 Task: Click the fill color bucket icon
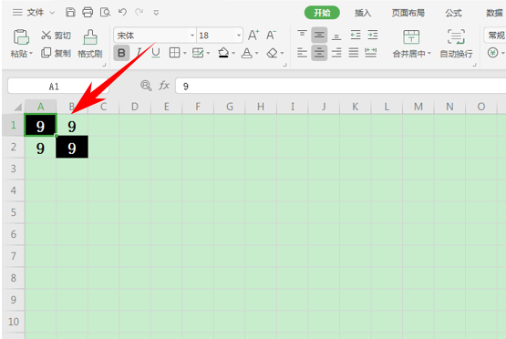[223, 53]
